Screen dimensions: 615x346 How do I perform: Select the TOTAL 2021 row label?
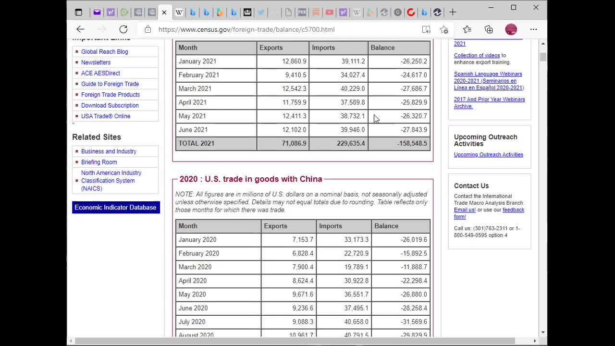196,143
